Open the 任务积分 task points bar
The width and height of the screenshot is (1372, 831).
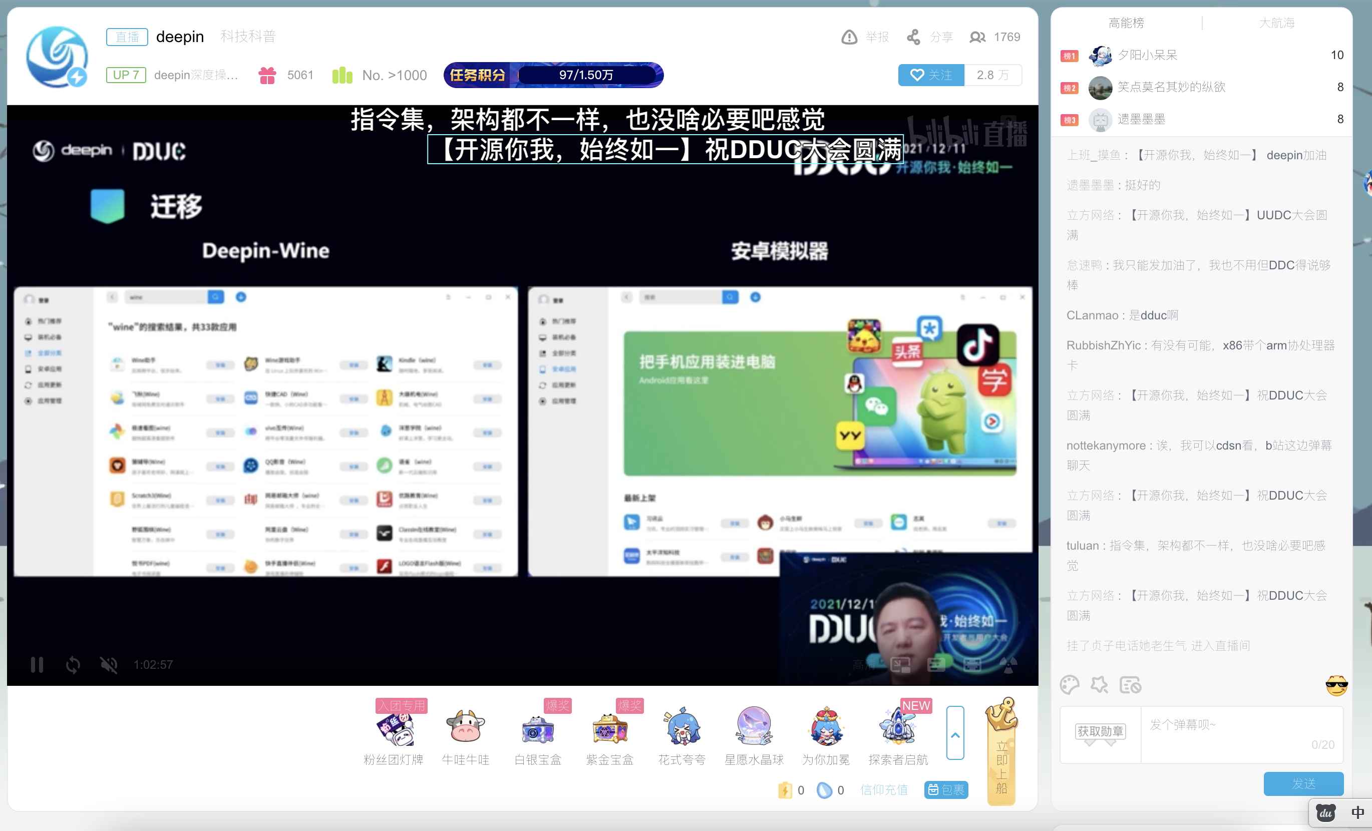[x=553, y=75]
